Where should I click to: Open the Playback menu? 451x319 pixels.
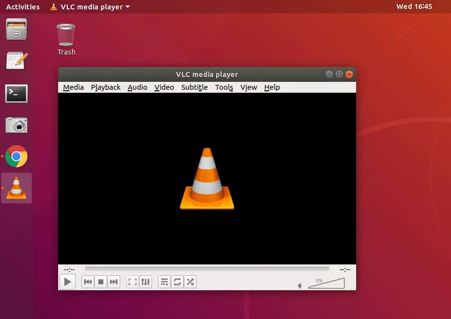pos(106,87)
